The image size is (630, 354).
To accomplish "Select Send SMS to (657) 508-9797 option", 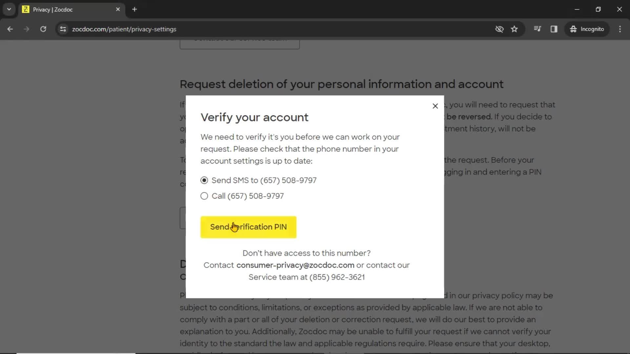I will click(204, 180).
